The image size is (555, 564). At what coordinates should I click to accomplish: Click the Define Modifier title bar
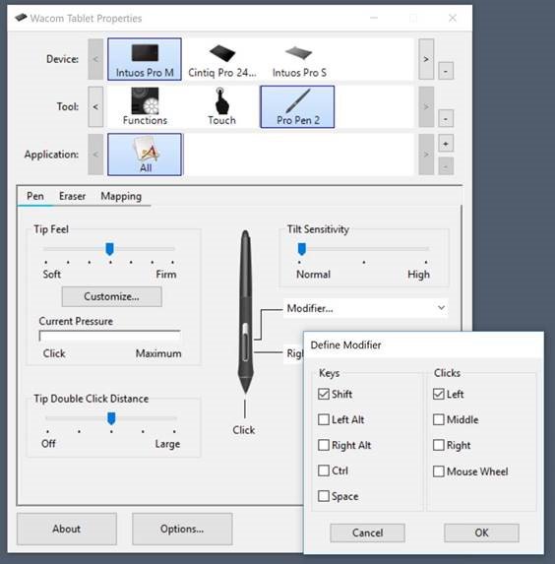(x=423, y=345)
